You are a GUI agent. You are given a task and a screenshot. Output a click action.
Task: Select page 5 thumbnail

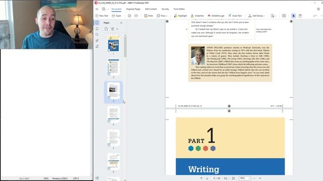[114, 138]
